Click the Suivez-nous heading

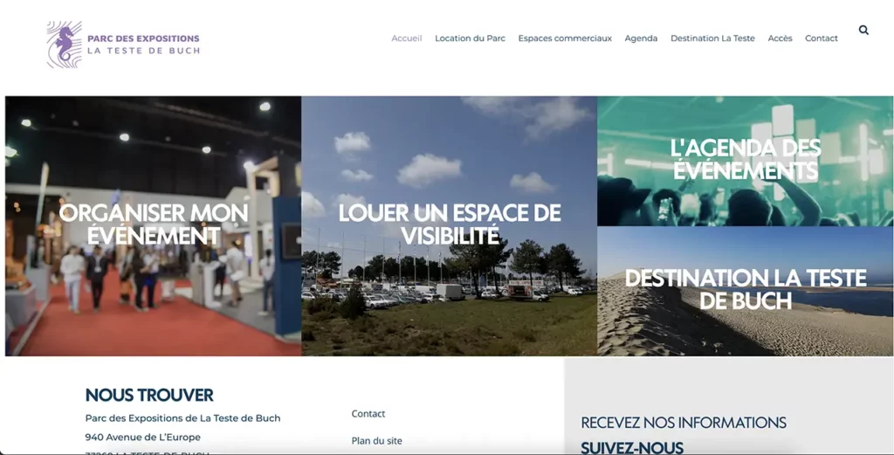[x=632, y=448]
